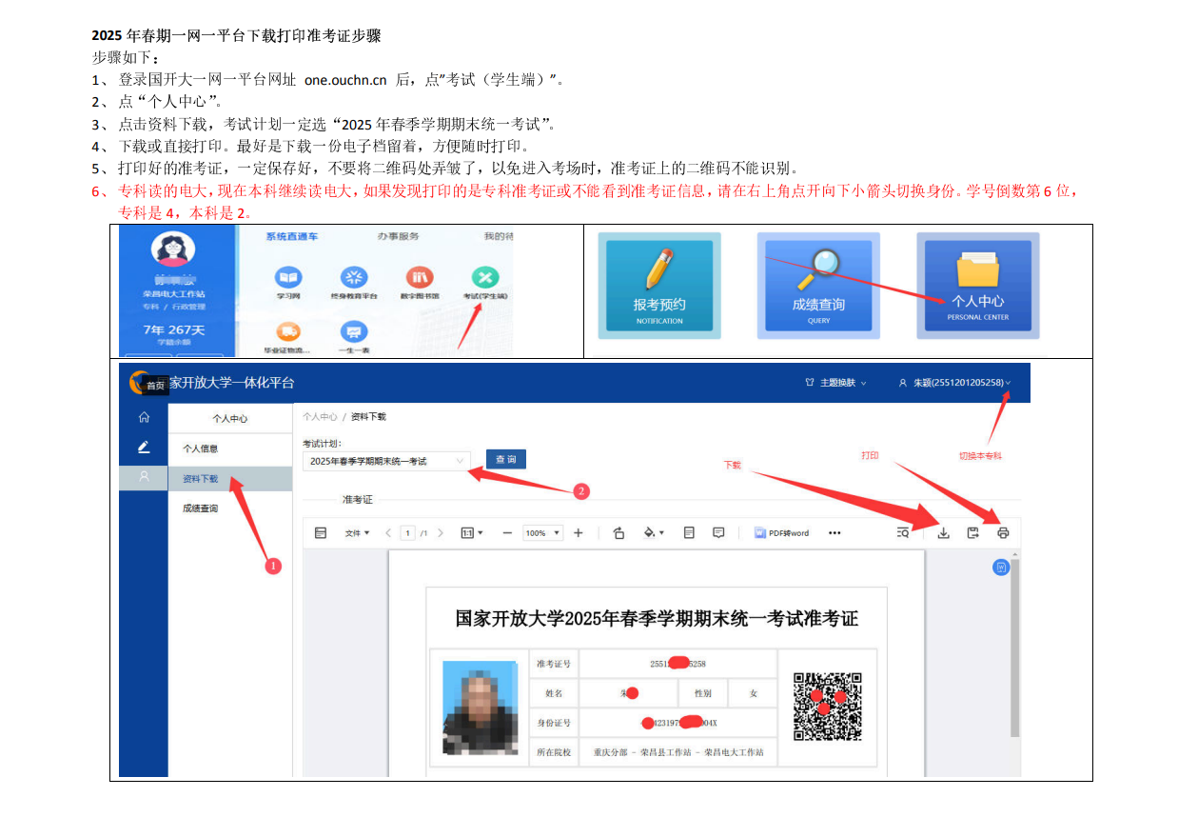Zoom in with the plus icon

pyautogui.click(x=579, y=533)
